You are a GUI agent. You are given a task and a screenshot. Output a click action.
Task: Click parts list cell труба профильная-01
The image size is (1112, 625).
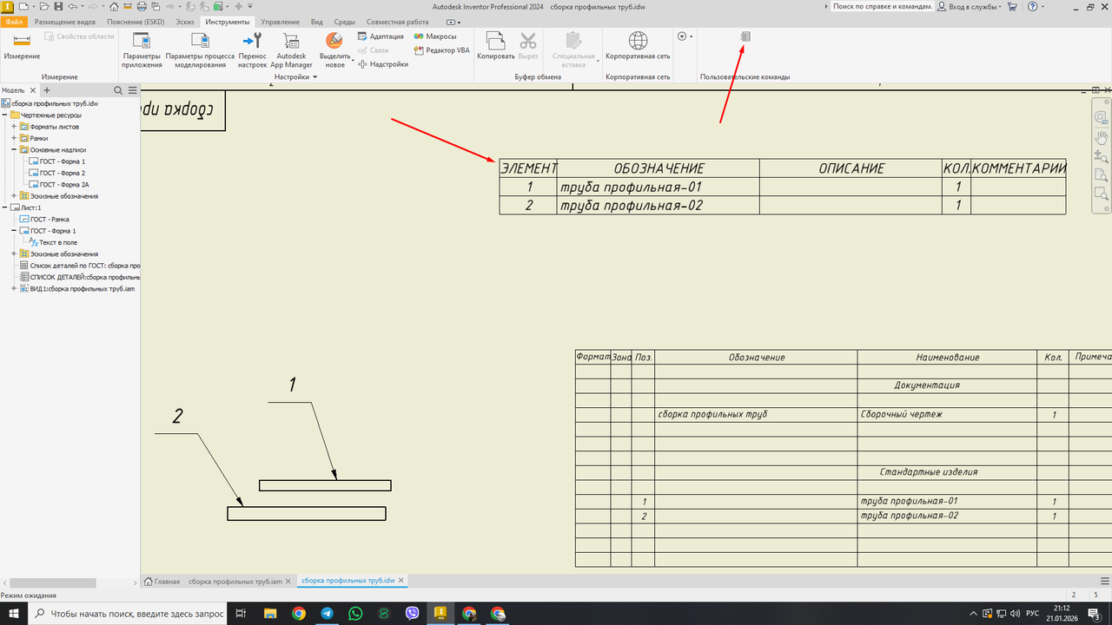click(x=658, y=187)
